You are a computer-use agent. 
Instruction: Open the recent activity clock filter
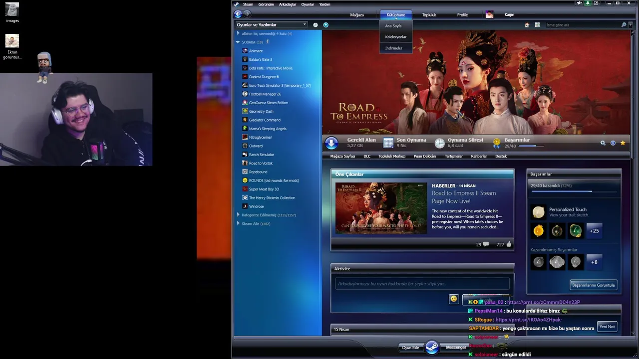316,25
